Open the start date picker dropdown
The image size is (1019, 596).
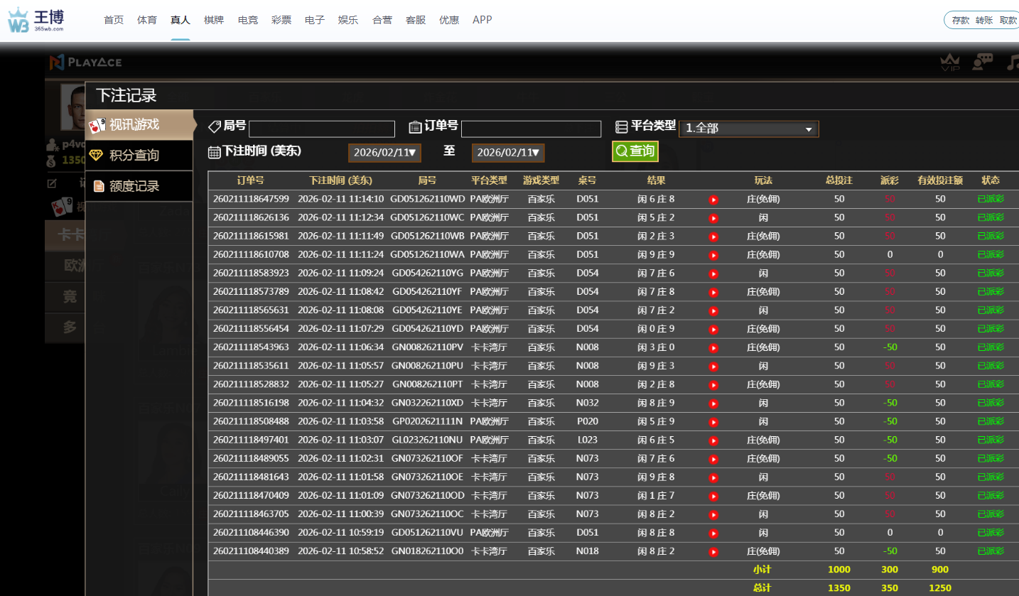pos(384,152)
